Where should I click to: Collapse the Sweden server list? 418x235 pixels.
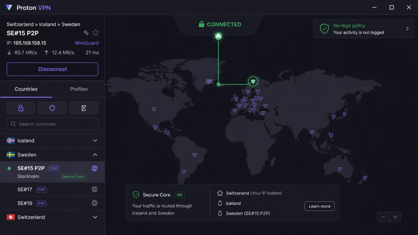(95, 155)
